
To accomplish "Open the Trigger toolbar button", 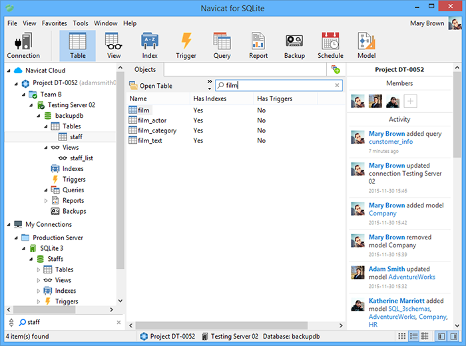I will point(186,46).
